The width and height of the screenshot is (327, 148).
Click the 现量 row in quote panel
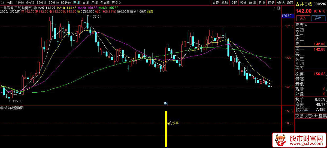[x=311, y=89]
